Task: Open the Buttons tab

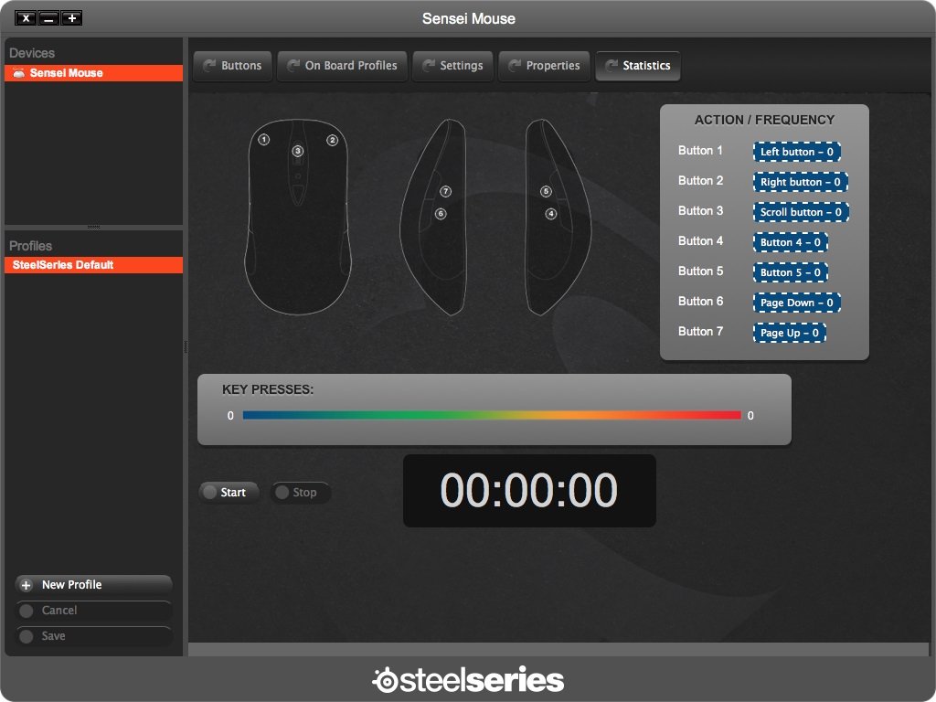Action: (x=232, y=66)
